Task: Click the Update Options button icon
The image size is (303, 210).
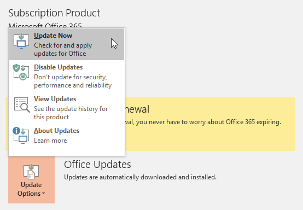Action: [x=31, y=172]
